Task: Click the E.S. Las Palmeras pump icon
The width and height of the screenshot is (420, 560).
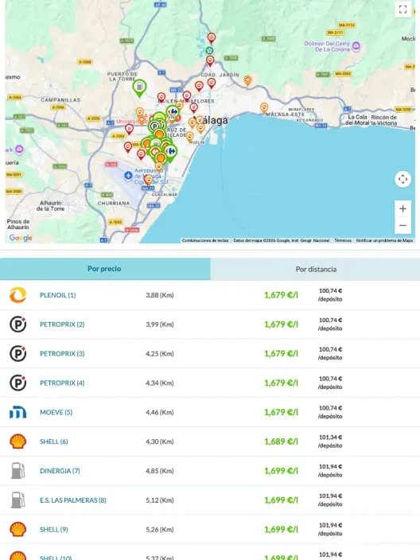Action: tap(17, 500)
